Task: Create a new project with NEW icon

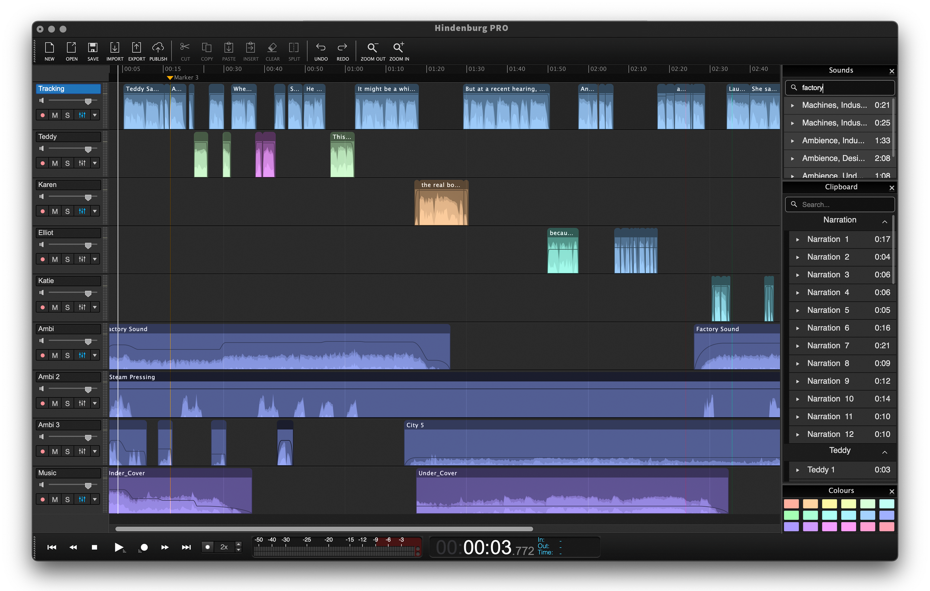Action: pos(49,51)
